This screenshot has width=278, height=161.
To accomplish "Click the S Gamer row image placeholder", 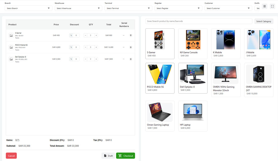I will [x=11, y=35].
